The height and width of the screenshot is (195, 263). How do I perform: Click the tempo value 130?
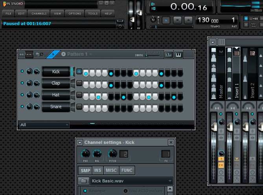click(x=204, y=20)
